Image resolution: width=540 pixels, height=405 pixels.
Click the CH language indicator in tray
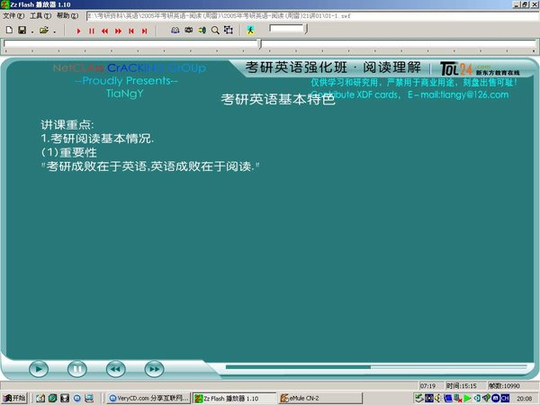tap(505, 398)
